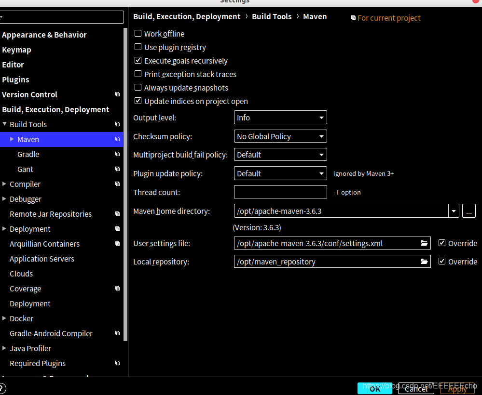Viewport: 482px width, 395px height.
Task: Tick Always update snapshots
Action: point(138,88)
